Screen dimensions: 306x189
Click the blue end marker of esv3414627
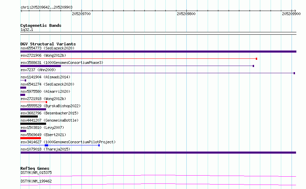[x=99, y=145]
